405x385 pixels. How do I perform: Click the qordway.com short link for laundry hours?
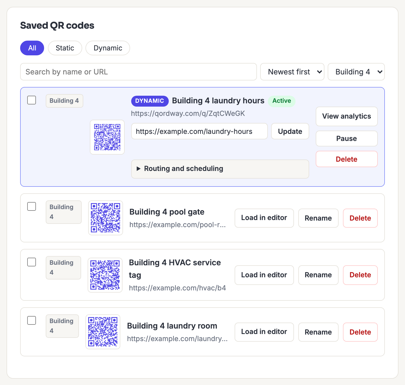(x=188, y=113)
